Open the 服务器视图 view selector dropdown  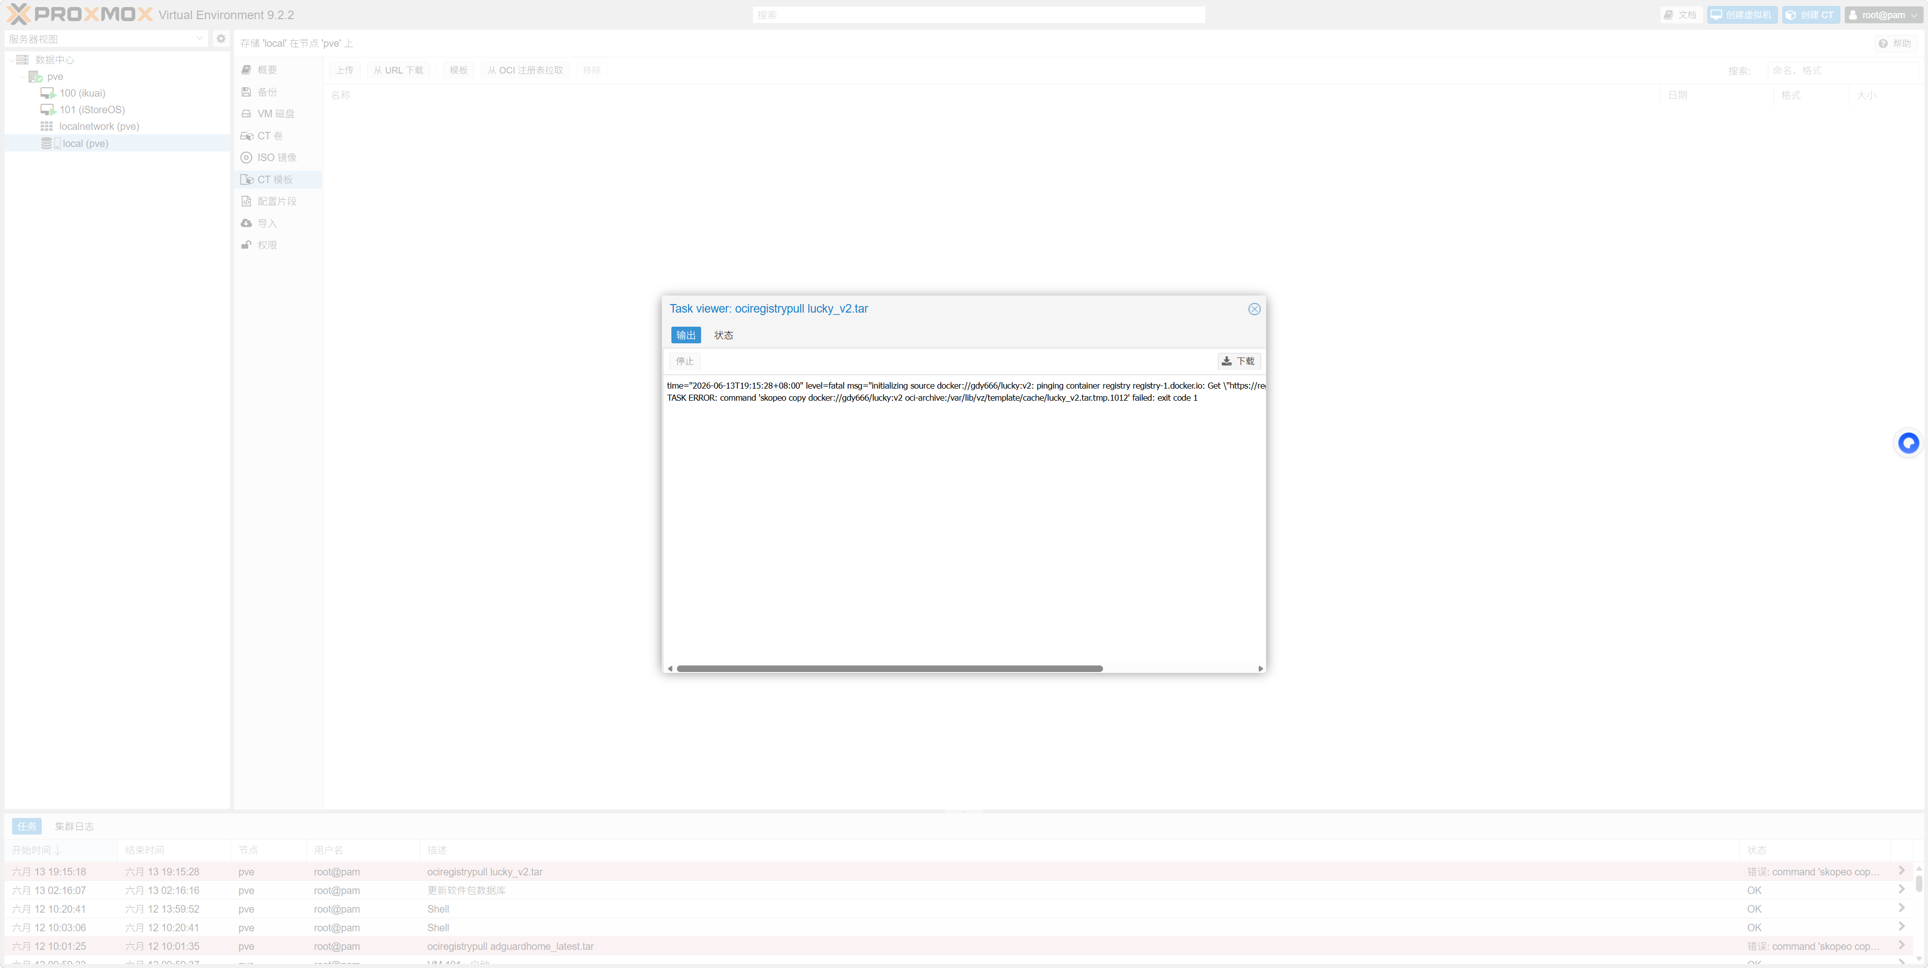tap(106, 39)
